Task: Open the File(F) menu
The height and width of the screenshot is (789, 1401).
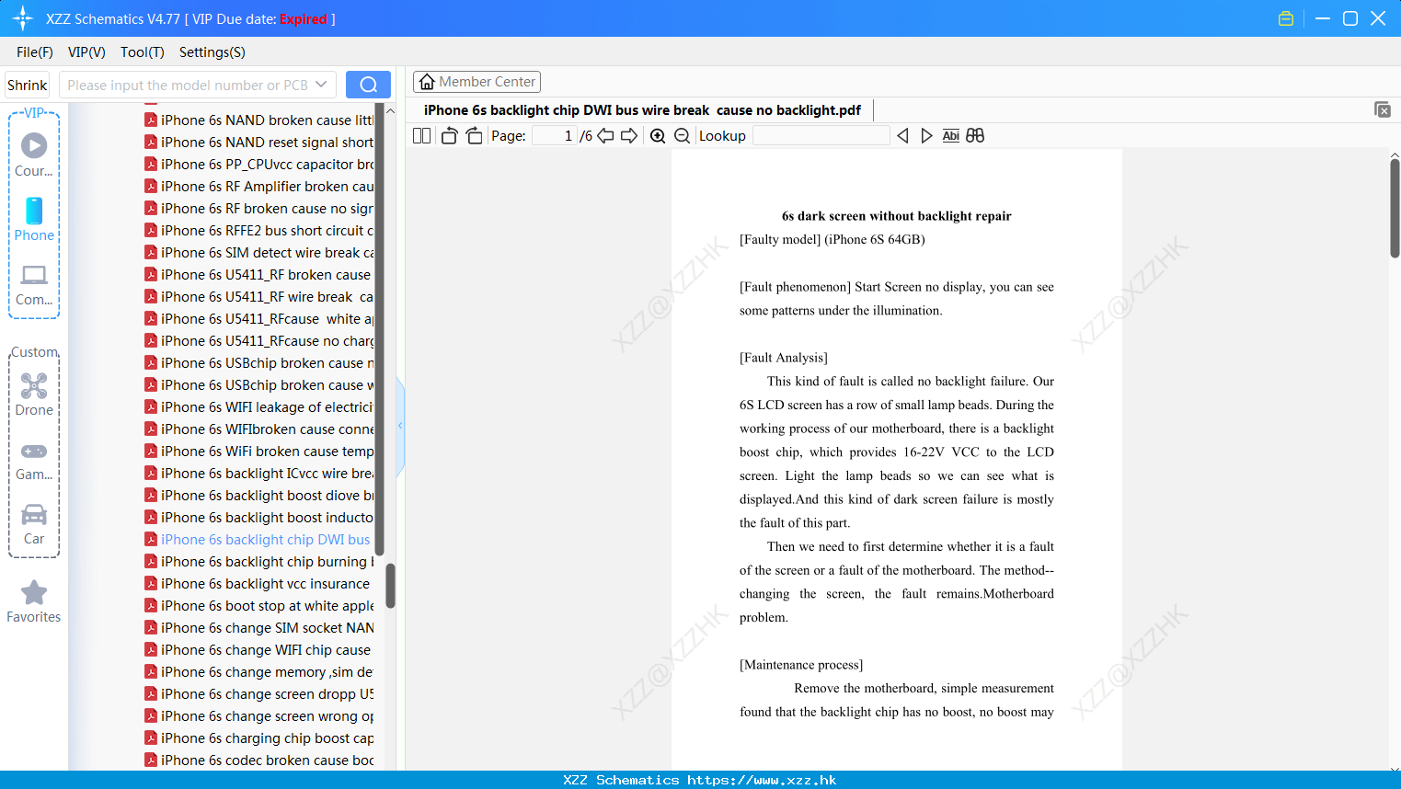Action: coord(35,52)
